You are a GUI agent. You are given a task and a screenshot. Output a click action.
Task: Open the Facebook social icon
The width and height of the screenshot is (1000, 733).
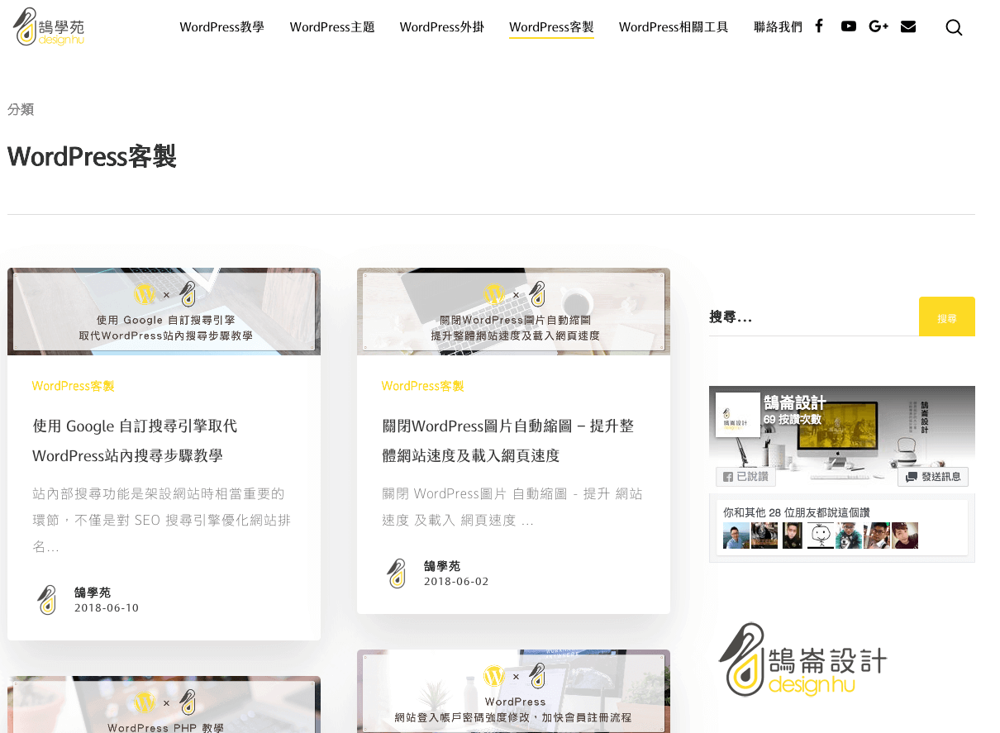tap(819, 26)
